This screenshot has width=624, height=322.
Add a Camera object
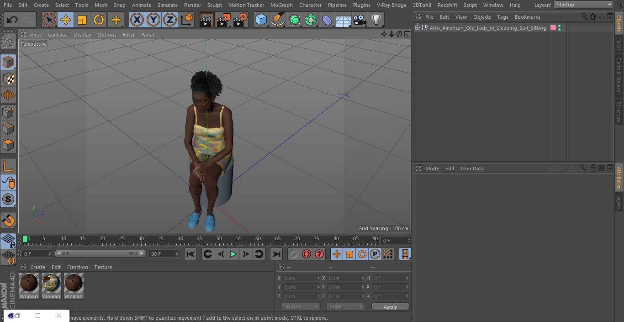tap(360, 20)
